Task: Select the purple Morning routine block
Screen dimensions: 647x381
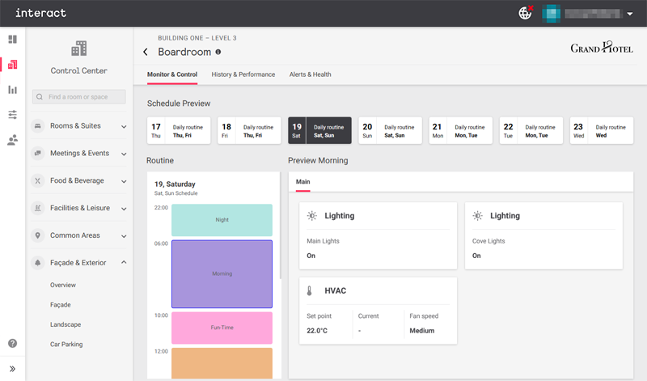Action: point(222,273)
